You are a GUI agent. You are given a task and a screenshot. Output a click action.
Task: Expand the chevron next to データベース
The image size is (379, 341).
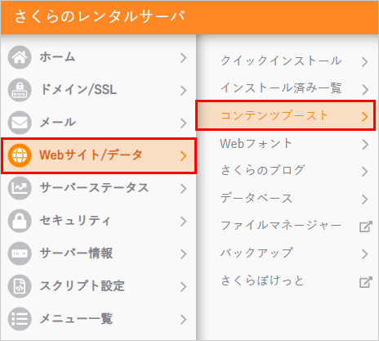point(365,199)
